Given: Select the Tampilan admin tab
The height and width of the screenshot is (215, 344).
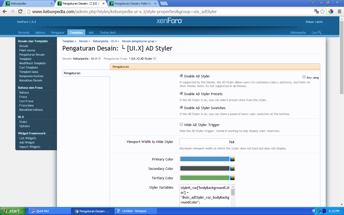Looking at the screenshot, I should tap(76, 33).
